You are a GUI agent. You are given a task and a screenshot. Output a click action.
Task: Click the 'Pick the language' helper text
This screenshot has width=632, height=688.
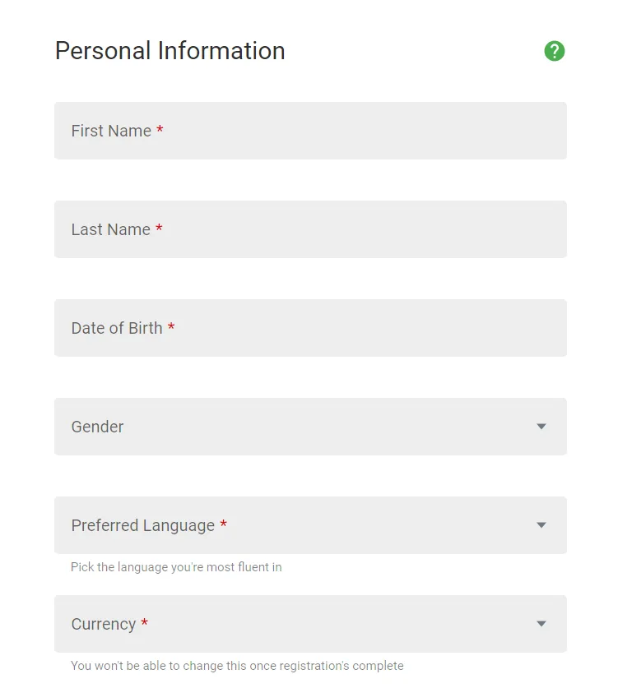coord(176,567)
